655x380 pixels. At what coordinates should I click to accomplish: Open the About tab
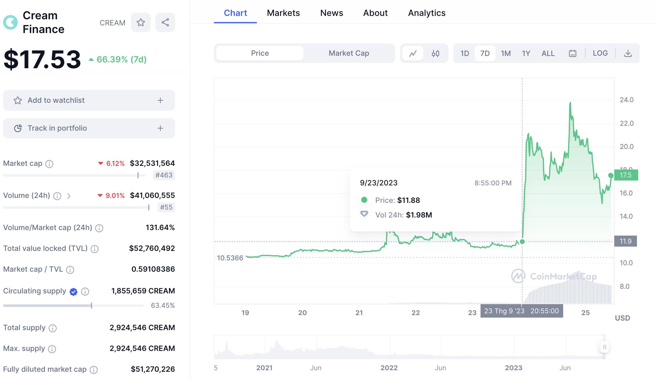coord(375,13)
